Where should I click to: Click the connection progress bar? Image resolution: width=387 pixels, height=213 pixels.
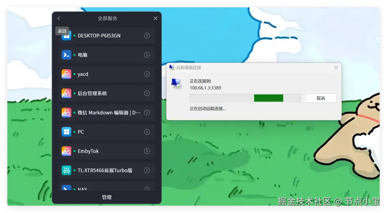[245, 98]
